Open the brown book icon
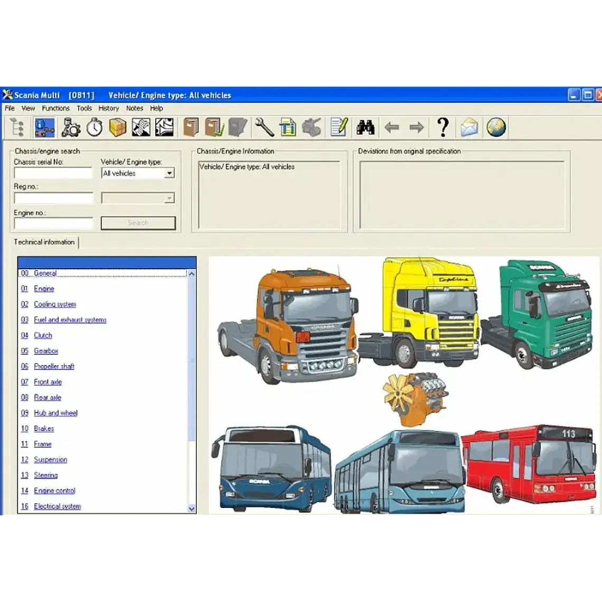 [191, 127]
